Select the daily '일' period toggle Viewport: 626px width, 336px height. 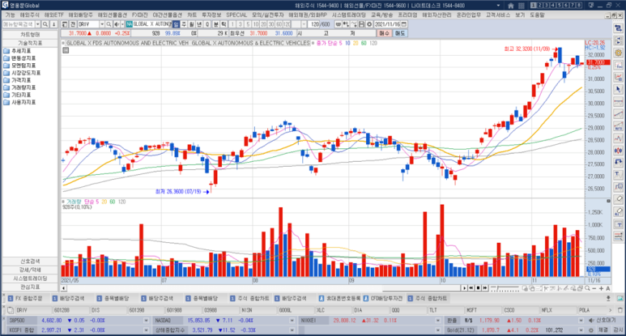176,24
